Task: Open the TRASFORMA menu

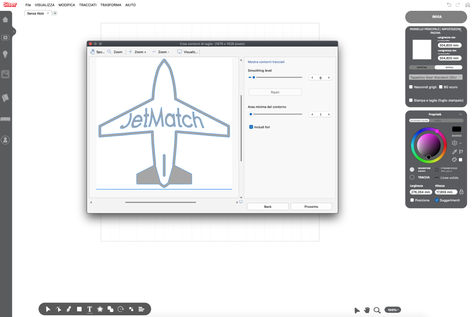Action: click(x=111, y=5)
